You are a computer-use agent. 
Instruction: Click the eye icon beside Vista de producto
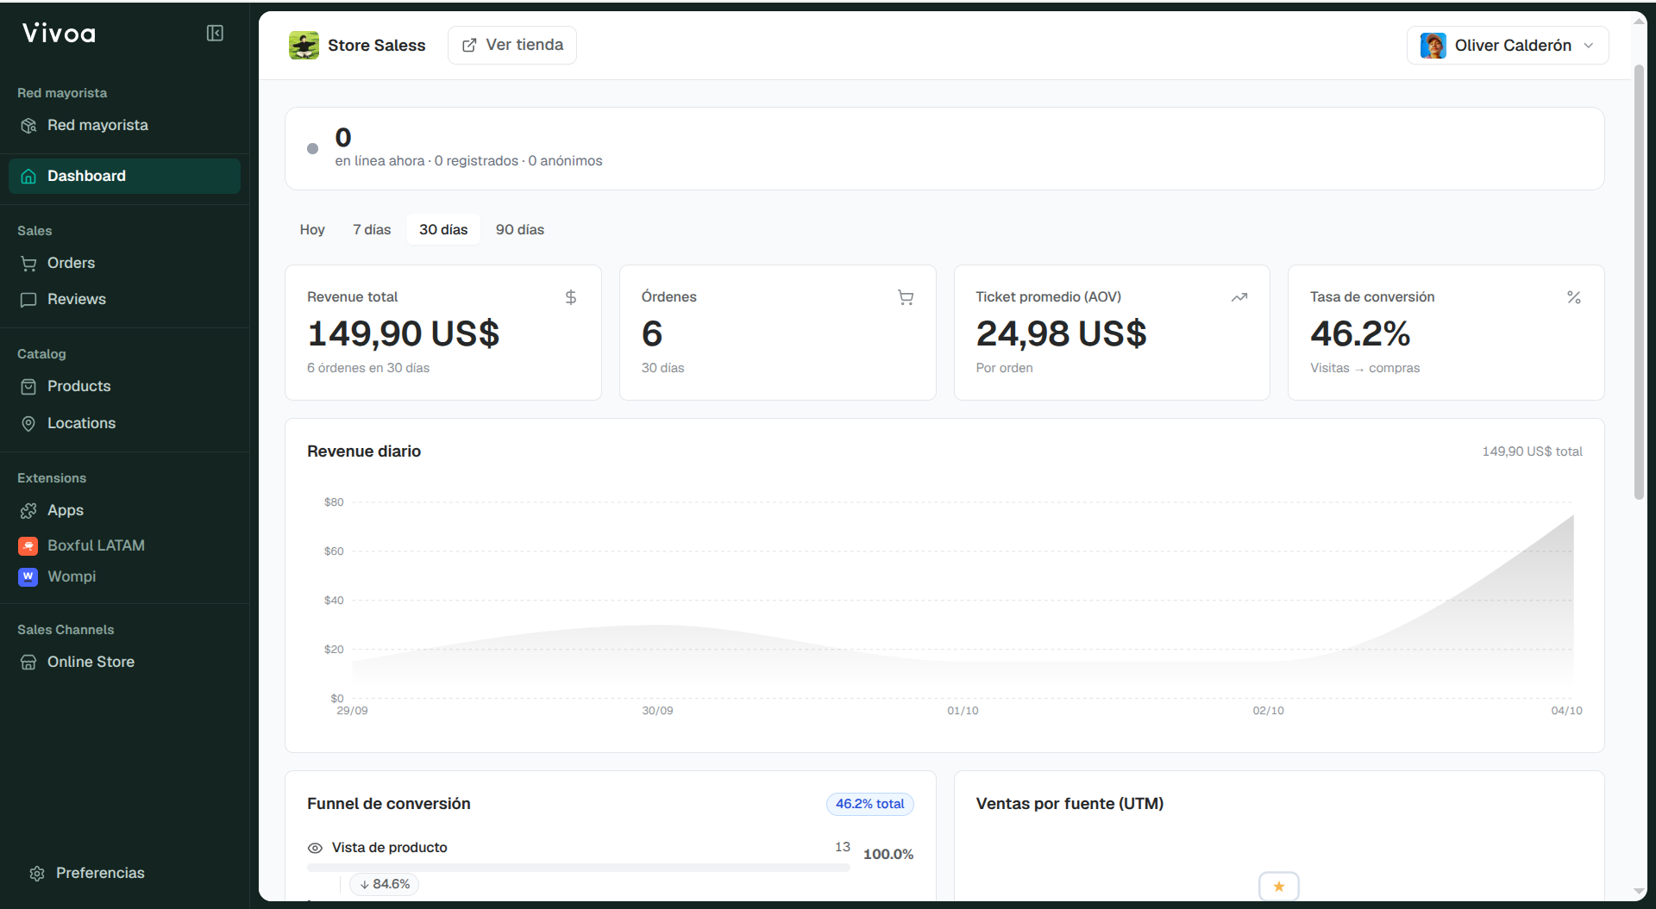tap(315, 848)
